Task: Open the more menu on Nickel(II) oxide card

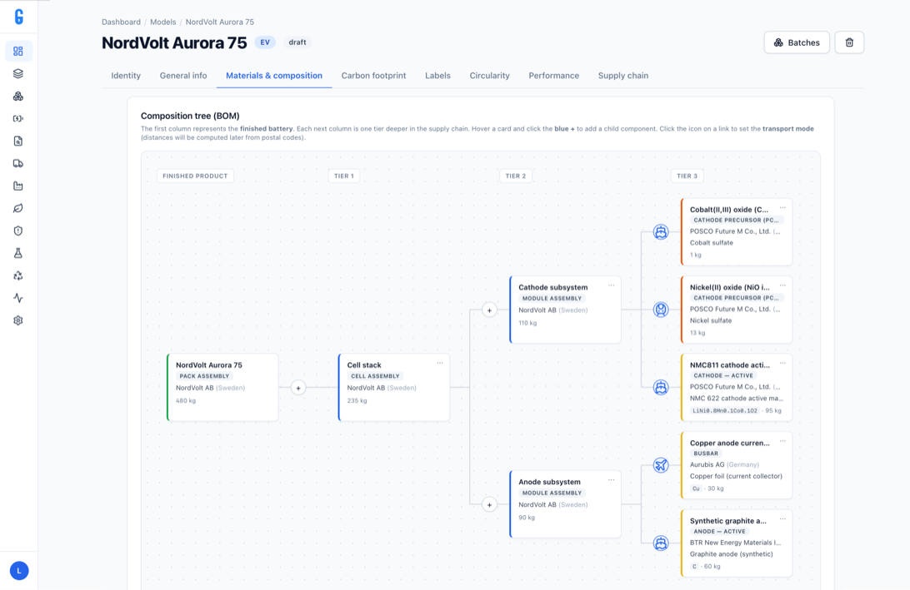Action: pos(782,285)
